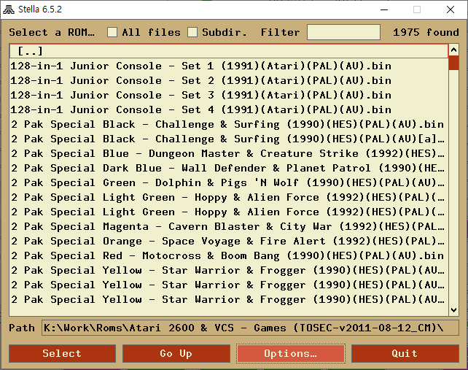
Task: Click the scrollbar down arrow
Action: click(453, 310)
